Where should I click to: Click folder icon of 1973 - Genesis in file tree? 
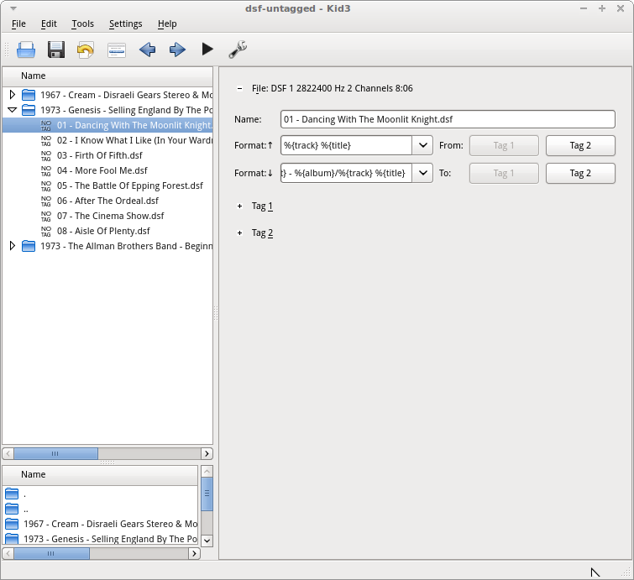tap(29, 110)
